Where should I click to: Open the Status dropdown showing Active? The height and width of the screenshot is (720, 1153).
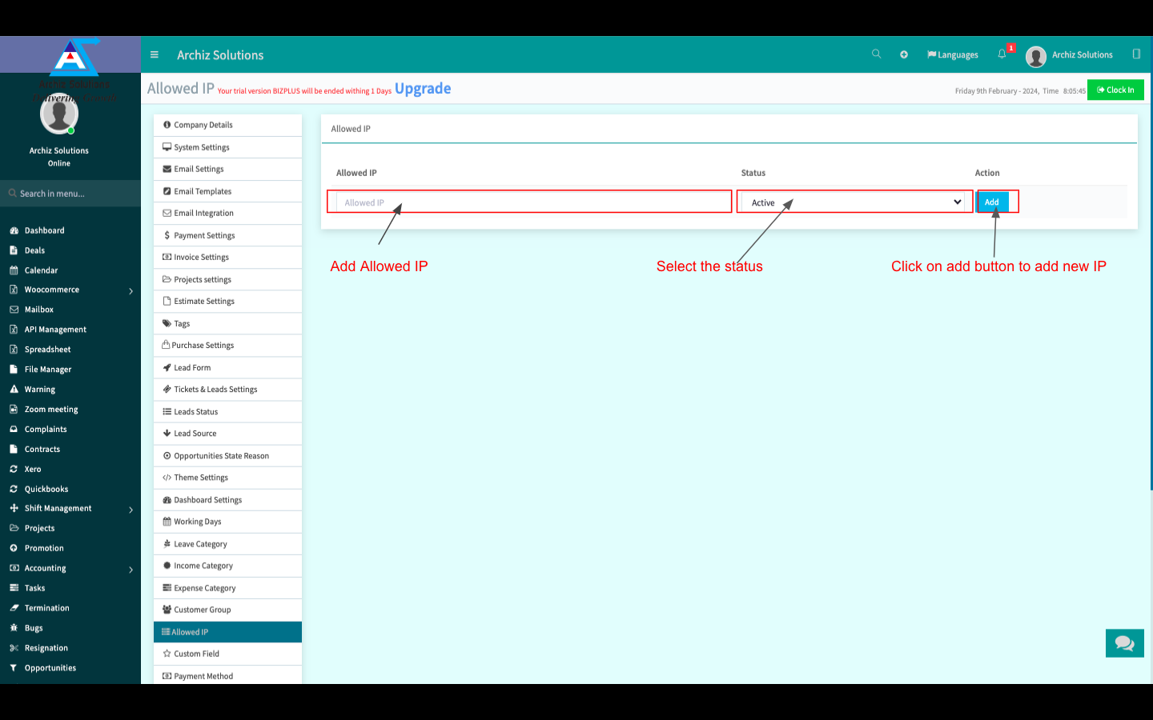[854, 202]
